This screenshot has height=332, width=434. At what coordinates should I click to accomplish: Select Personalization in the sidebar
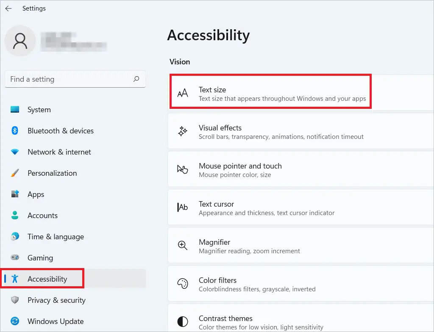pos(75,173)
